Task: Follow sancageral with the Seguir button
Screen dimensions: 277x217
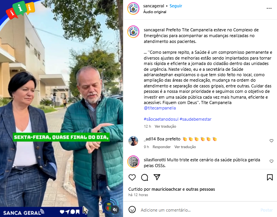Action: (x=176, y=6)
